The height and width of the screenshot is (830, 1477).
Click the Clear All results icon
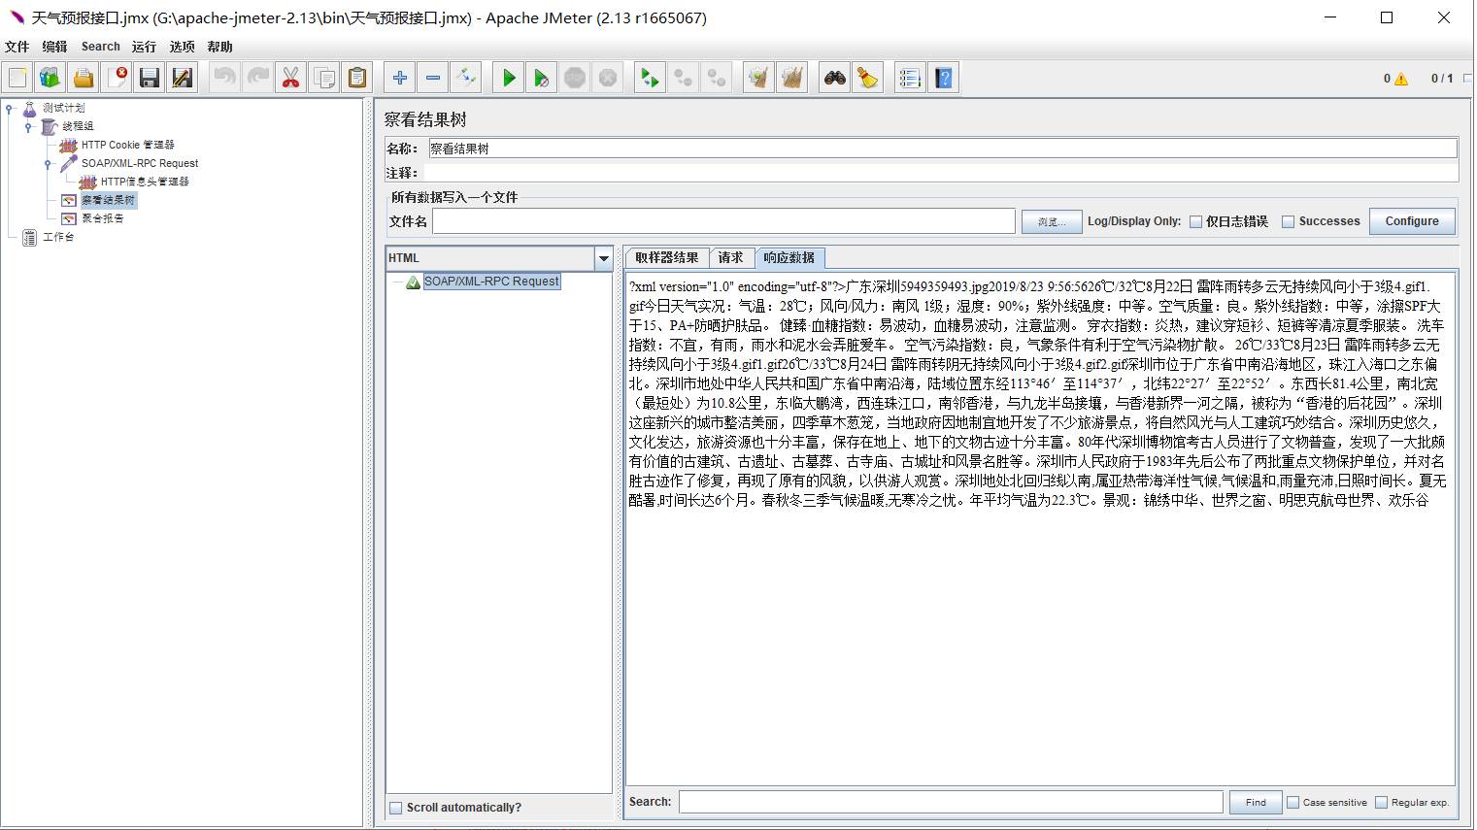(x=792, y=78)
